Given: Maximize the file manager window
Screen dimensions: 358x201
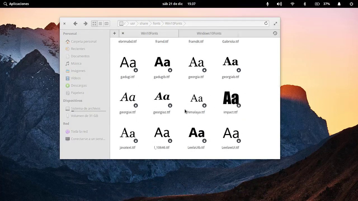Looking at the screenshot, I should [x=275, y=23].
